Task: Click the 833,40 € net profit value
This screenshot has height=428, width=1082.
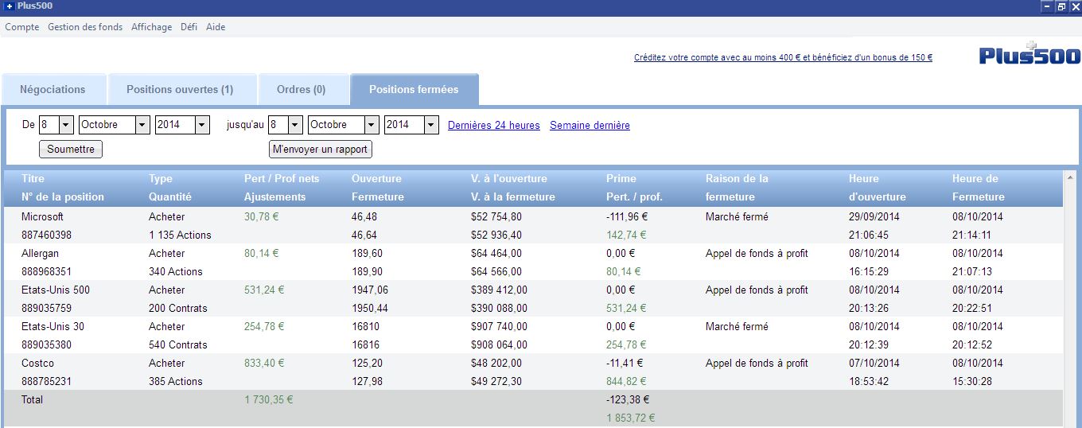Action: pos(264,363)
